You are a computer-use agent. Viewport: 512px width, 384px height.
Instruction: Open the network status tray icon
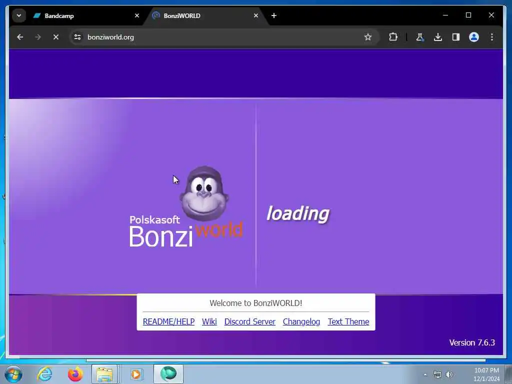pos(437,374)
